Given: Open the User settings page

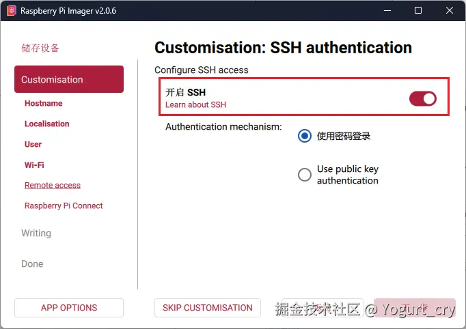Looking at the screenshot, I should (33, 144).
